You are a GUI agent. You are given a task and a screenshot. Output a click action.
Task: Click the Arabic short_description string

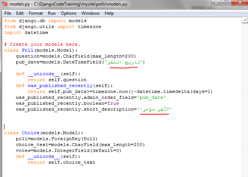[x=154, y=109]
